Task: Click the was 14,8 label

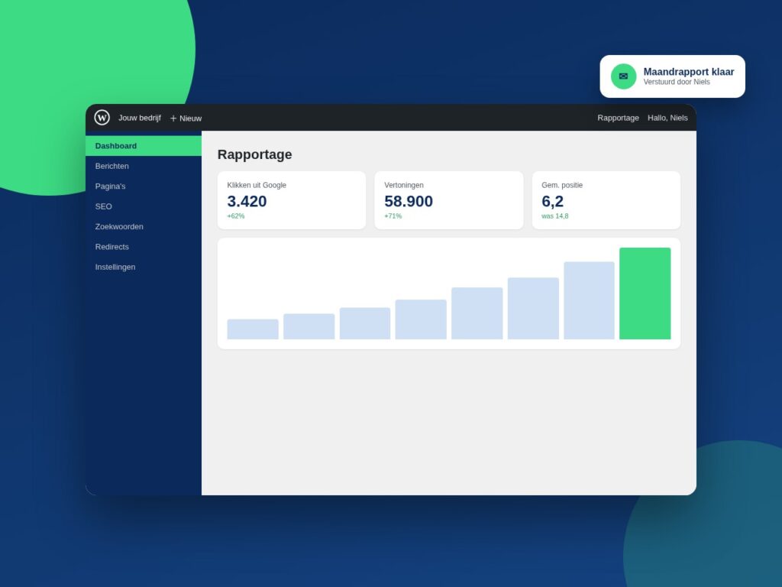Action: 555,216
